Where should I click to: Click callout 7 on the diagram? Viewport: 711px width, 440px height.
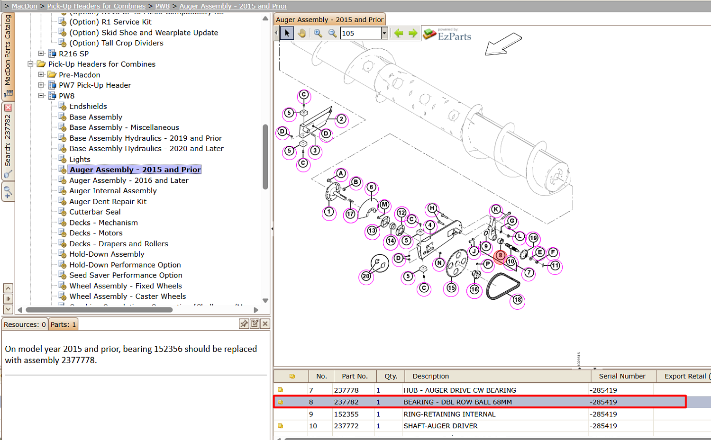529,273
